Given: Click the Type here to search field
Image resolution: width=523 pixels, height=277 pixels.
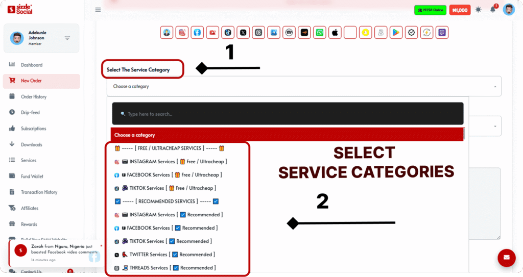Looking at the screenshot, I should click(x=288, y=114).
